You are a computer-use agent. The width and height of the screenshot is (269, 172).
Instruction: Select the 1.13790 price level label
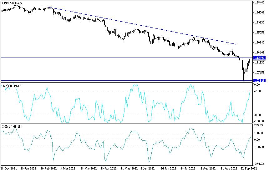tap(260, 58)
